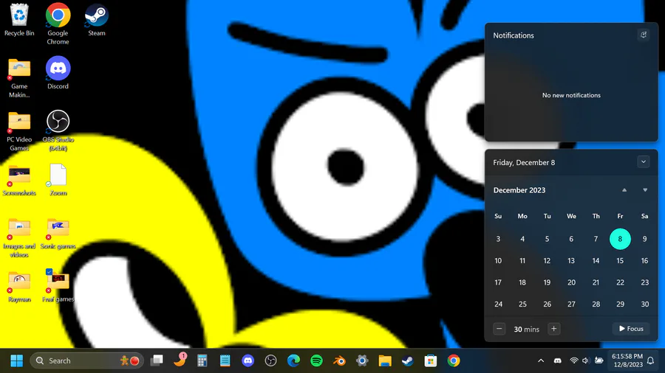Select the Screenshots folder on desktop

click(x=19, y=181)
